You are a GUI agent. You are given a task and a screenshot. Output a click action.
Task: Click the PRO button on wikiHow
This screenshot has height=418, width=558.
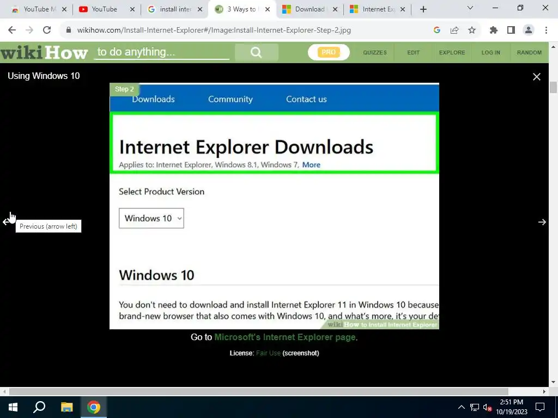click(x=329, y=52)
